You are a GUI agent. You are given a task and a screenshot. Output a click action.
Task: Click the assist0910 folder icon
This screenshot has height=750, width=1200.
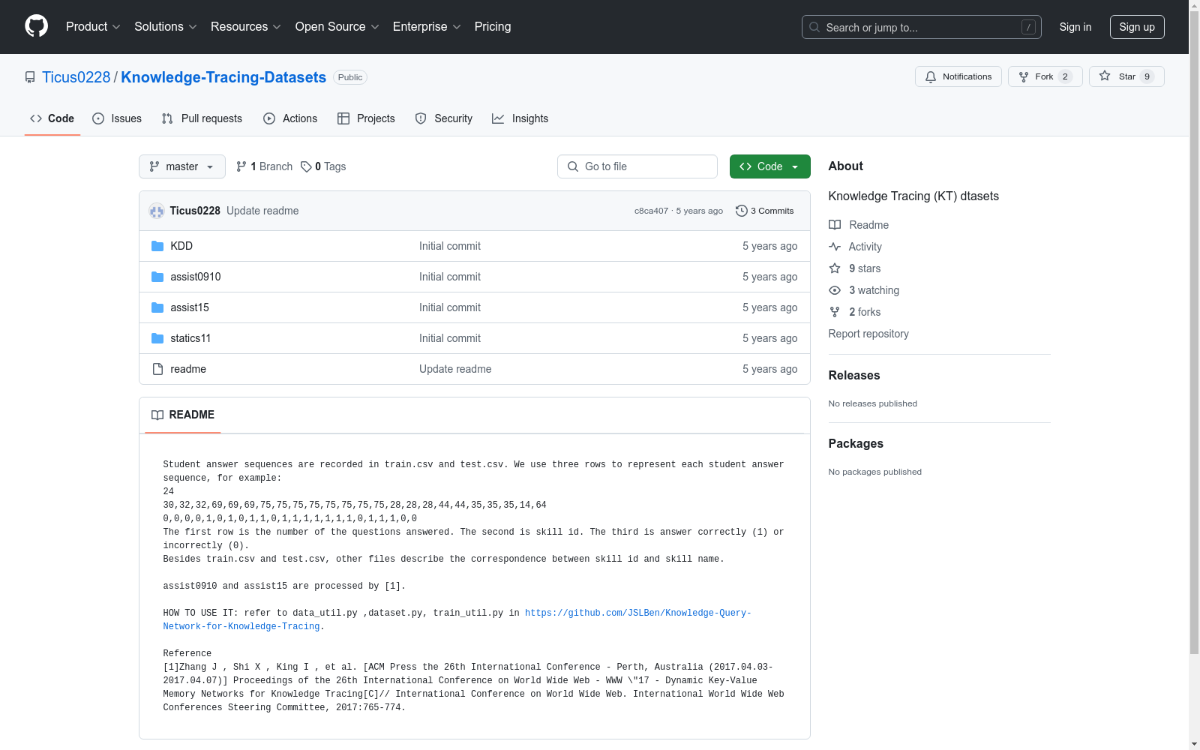tap(157, 277)
